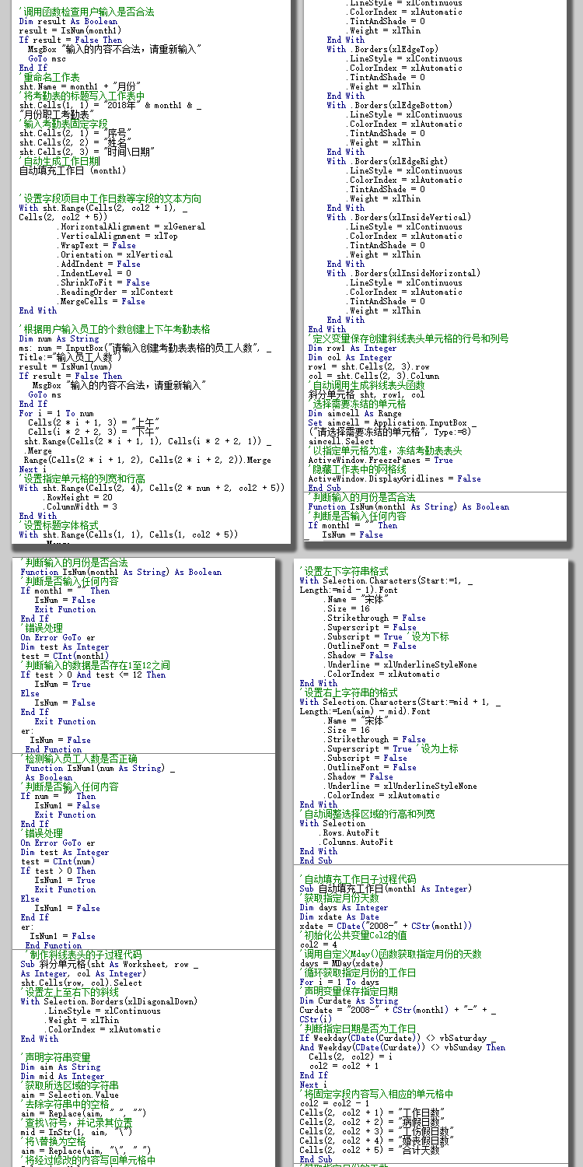
Task: Click the sht.Name = month1 code line
Action: (x=81, y=86)
